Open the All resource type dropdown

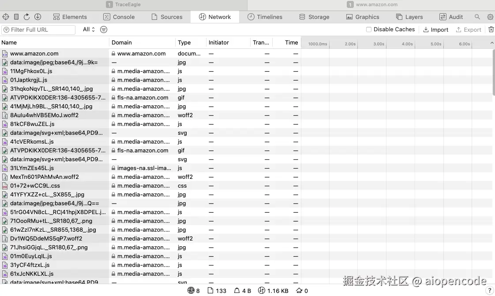coord(89,30)
